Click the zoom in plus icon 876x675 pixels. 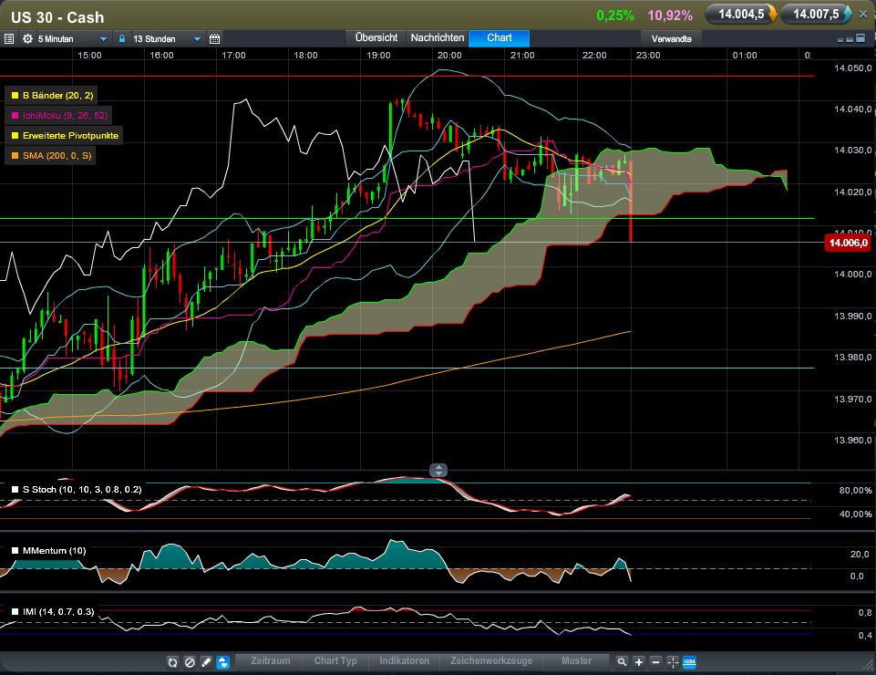[639, 662]
